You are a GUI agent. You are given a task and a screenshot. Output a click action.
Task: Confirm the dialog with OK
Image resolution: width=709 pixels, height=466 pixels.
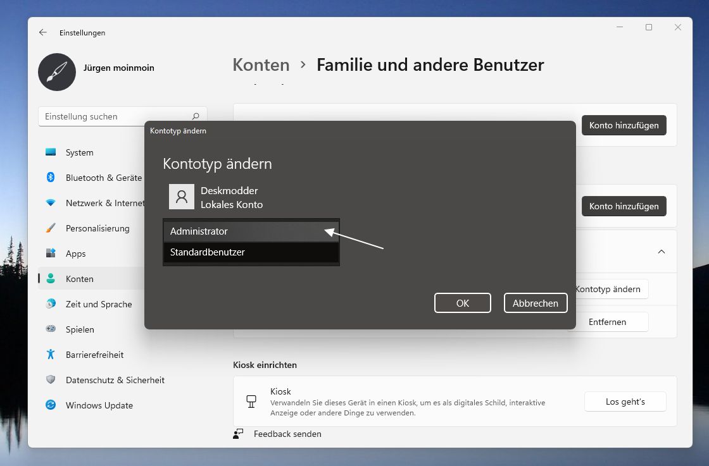tap(462, 303)
